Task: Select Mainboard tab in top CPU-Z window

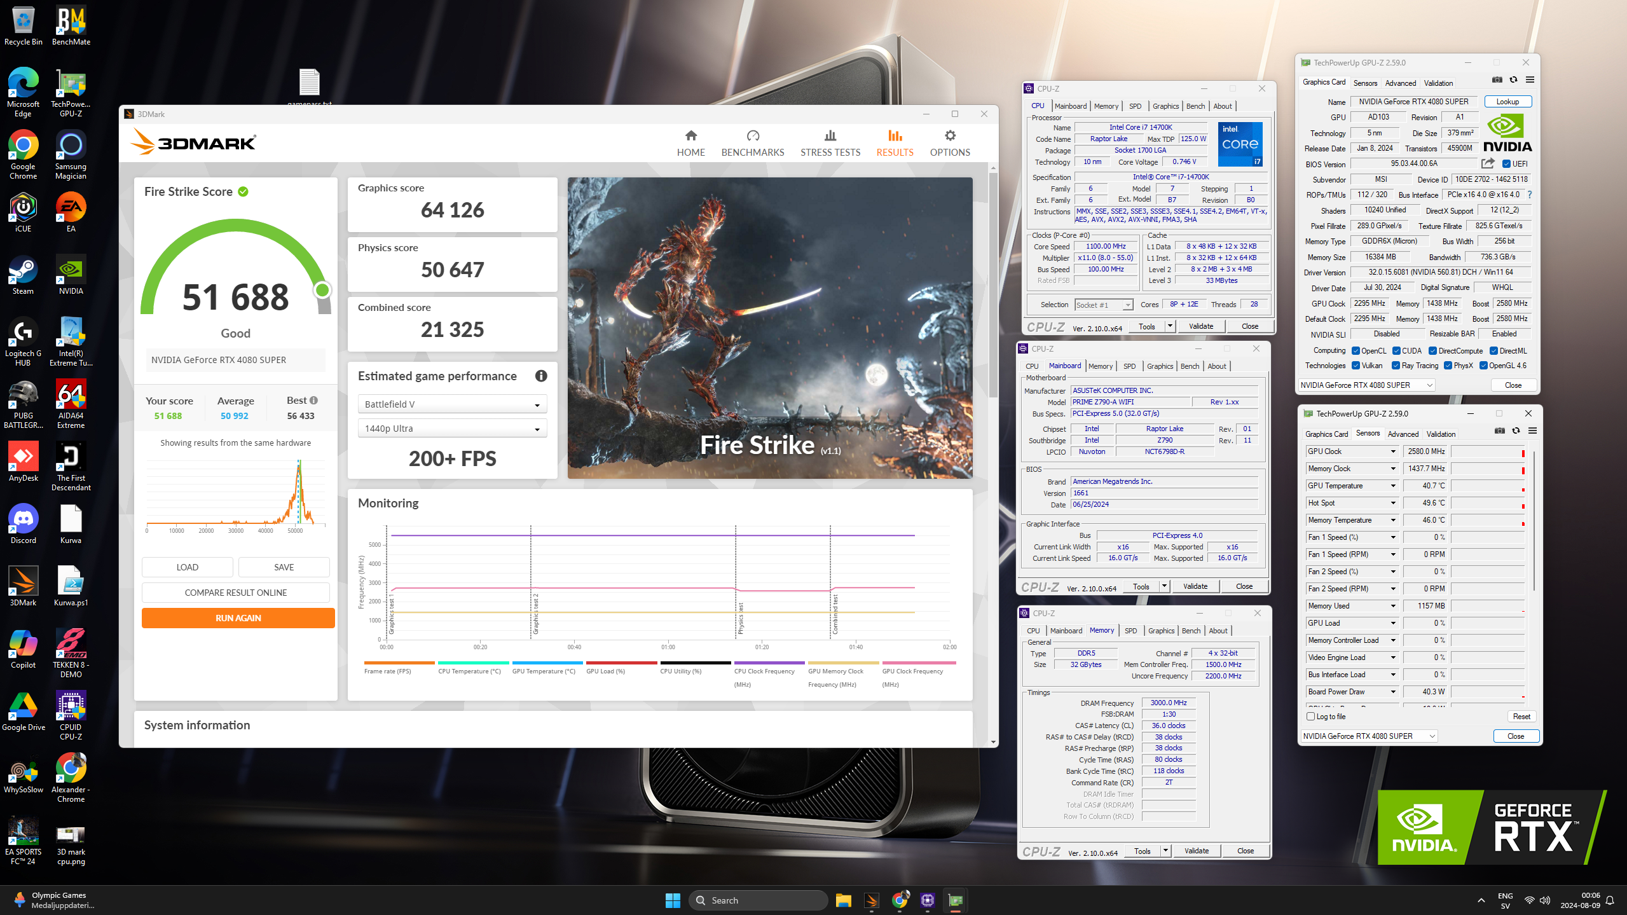Action: click(x=1071, y=106)
